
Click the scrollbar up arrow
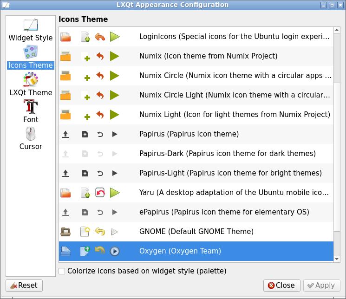337,31
